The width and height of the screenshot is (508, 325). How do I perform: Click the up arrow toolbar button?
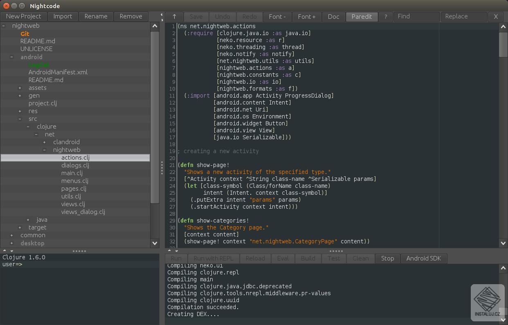tap(174, 17)
